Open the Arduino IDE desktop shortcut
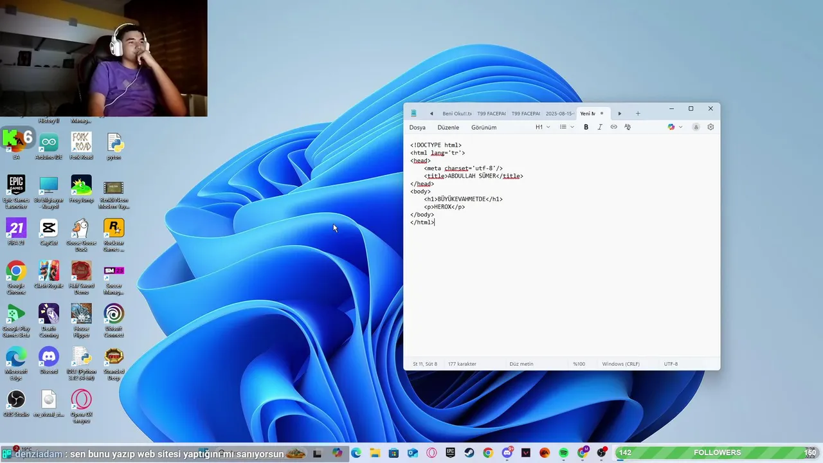 [49, 147]
